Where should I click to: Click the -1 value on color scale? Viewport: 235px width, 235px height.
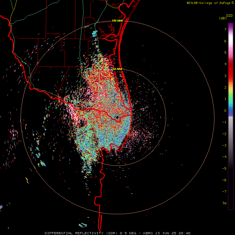[x=224, y=122]
